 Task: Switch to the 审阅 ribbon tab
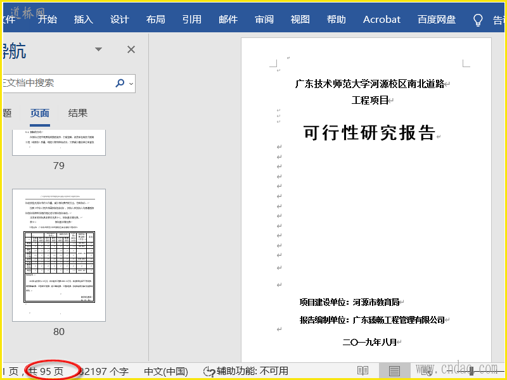pyautogui.click(x=264, y=20)
